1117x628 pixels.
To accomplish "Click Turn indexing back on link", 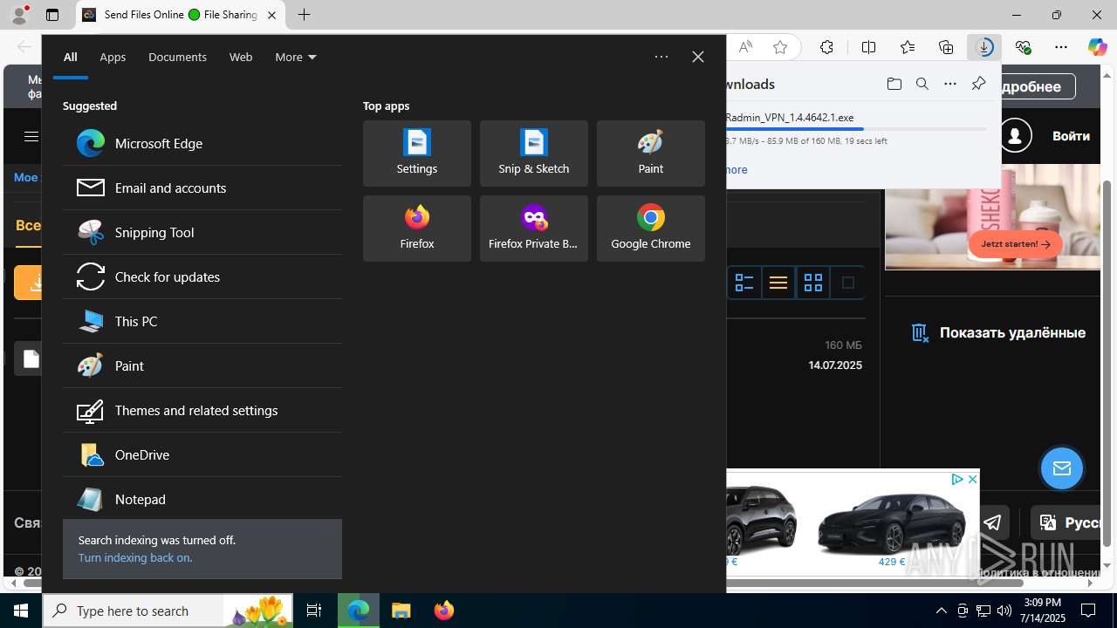I will 135,557.
